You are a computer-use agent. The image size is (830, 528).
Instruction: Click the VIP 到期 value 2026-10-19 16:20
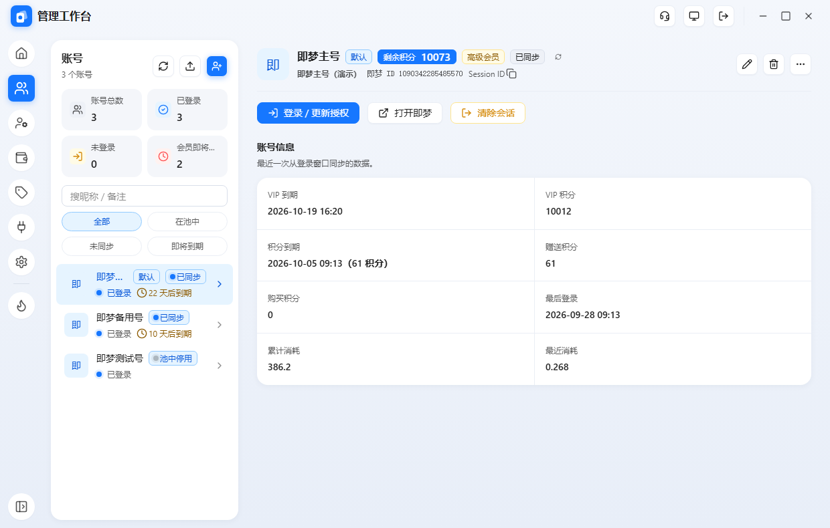tap(305, 211)
